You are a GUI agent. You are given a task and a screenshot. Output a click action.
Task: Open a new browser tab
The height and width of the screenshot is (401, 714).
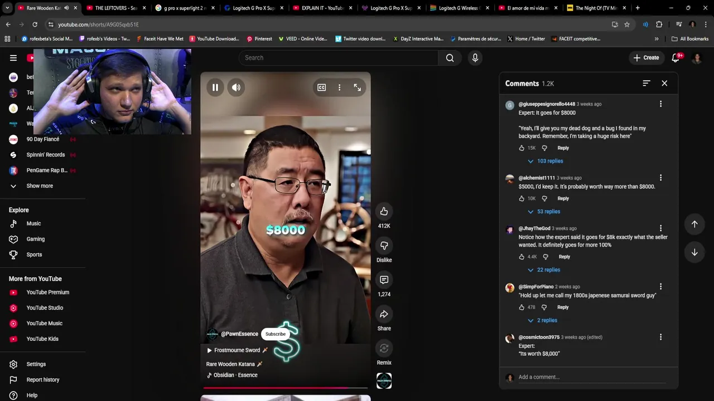click(x=638, y=8)
